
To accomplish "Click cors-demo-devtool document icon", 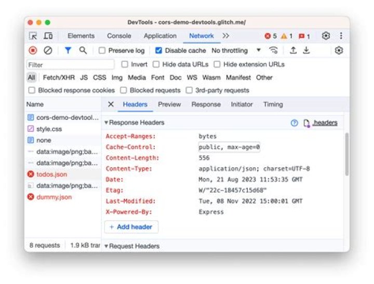I will [31, 117].
